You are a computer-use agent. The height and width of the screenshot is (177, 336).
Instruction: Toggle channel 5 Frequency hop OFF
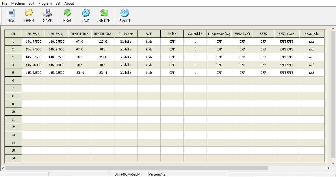pyautogui.click(x=219, y=73)
